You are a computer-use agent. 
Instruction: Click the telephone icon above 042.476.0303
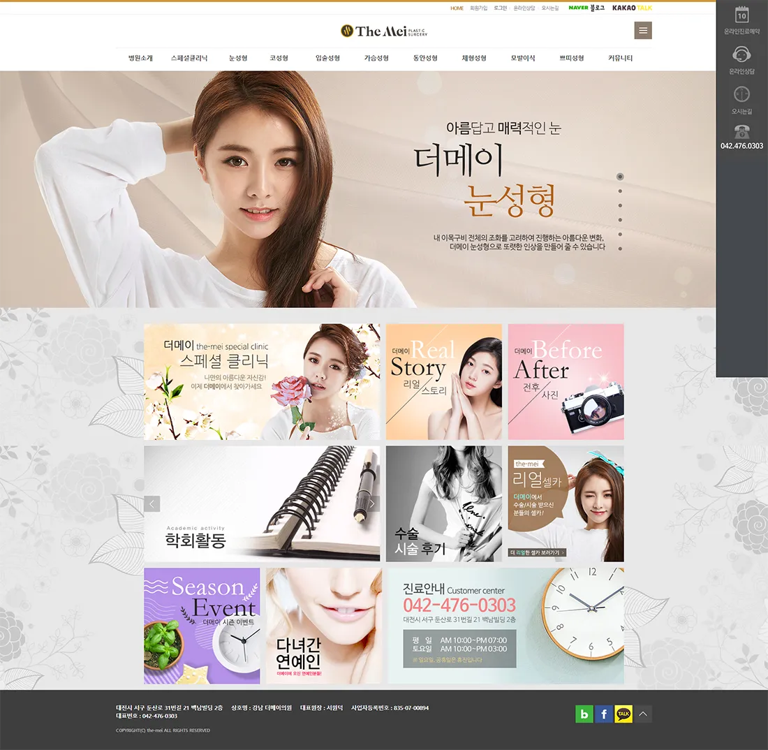click(x=741, y=131)
